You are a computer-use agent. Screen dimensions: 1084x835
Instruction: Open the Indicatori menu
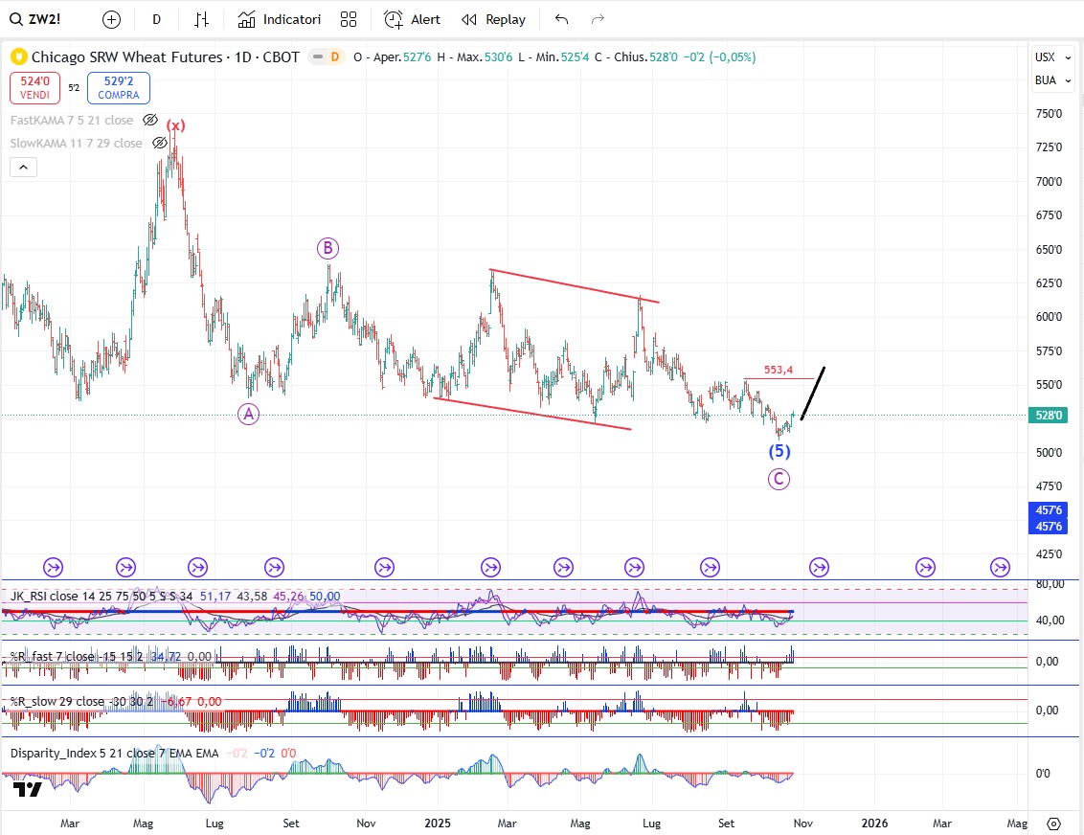(280, 19)
